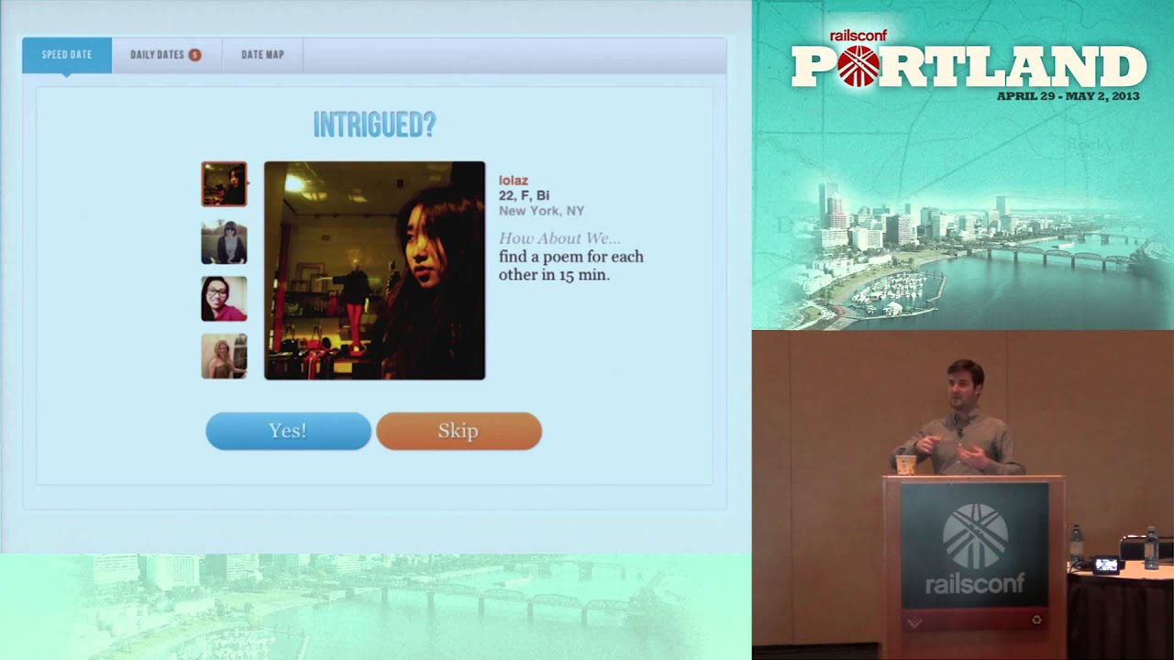Click the April 29 - May 2, 2013 date

(x=1068, y=96)
